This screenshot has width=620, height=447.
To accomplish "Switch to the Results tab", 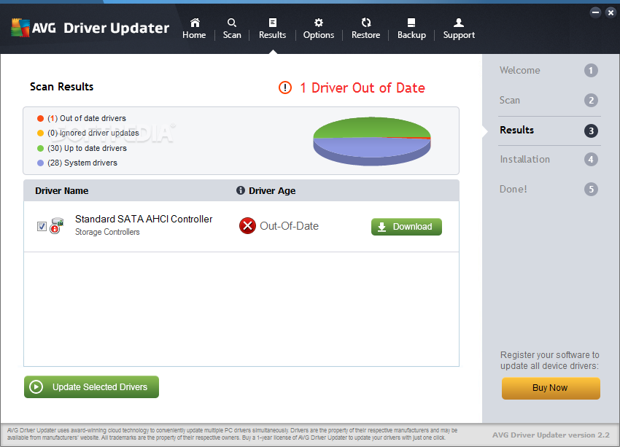I will [x=272, y=28].
